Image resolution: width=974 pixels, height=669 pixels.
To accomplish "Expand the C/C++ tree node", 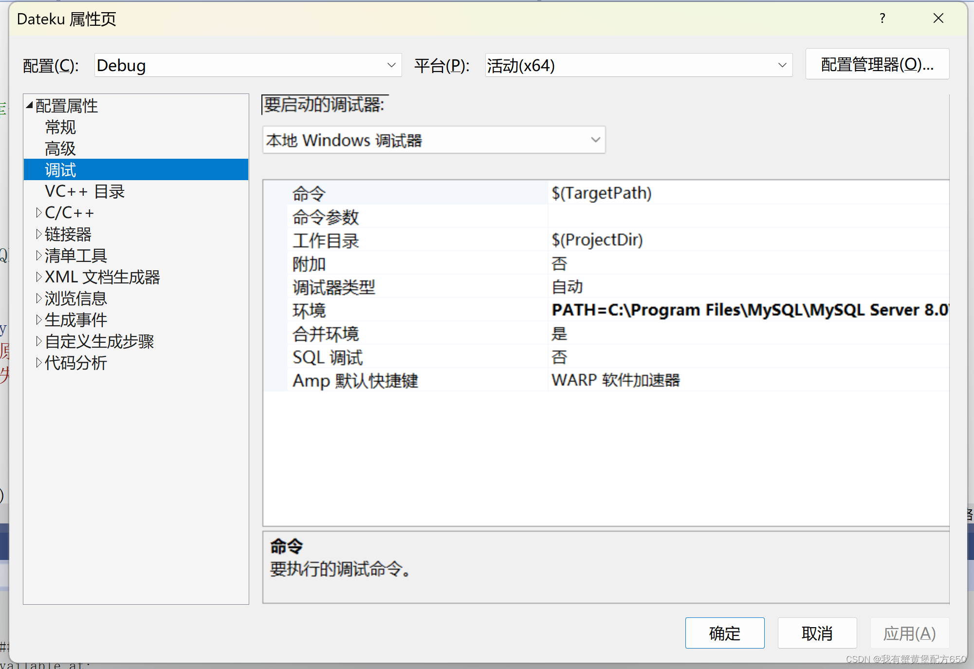I will [39, 212].
